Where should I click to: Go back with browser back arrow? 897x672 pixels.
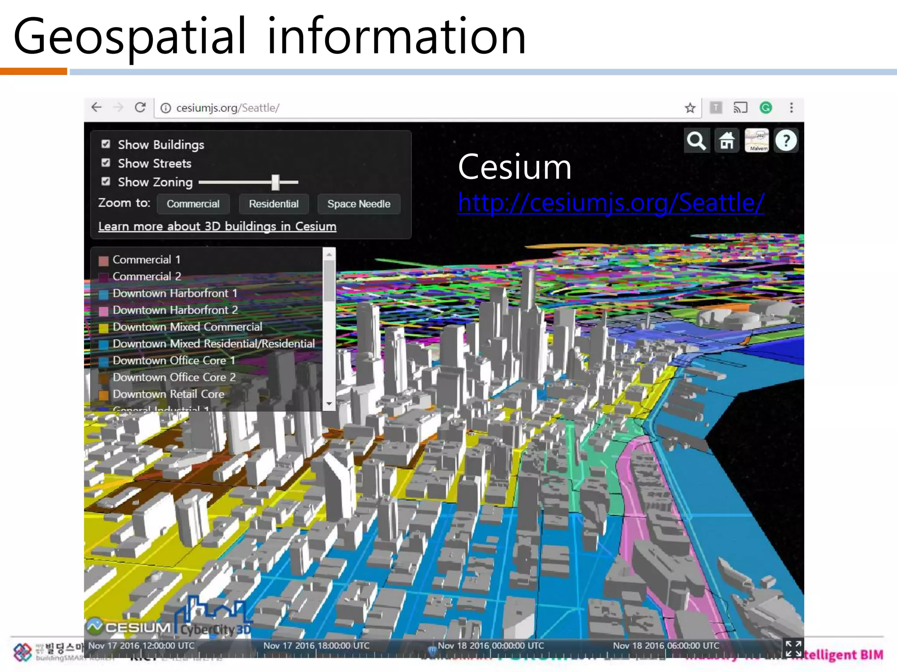(x=96, y=107)
